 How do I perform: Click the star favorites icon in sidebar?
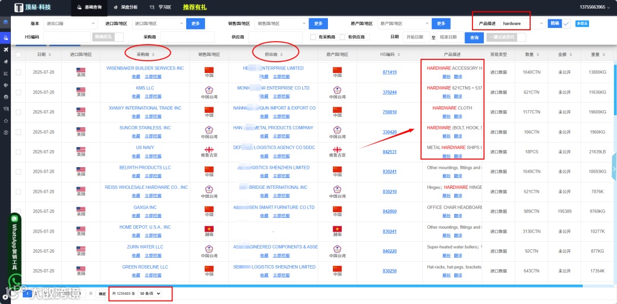(6, 120)
